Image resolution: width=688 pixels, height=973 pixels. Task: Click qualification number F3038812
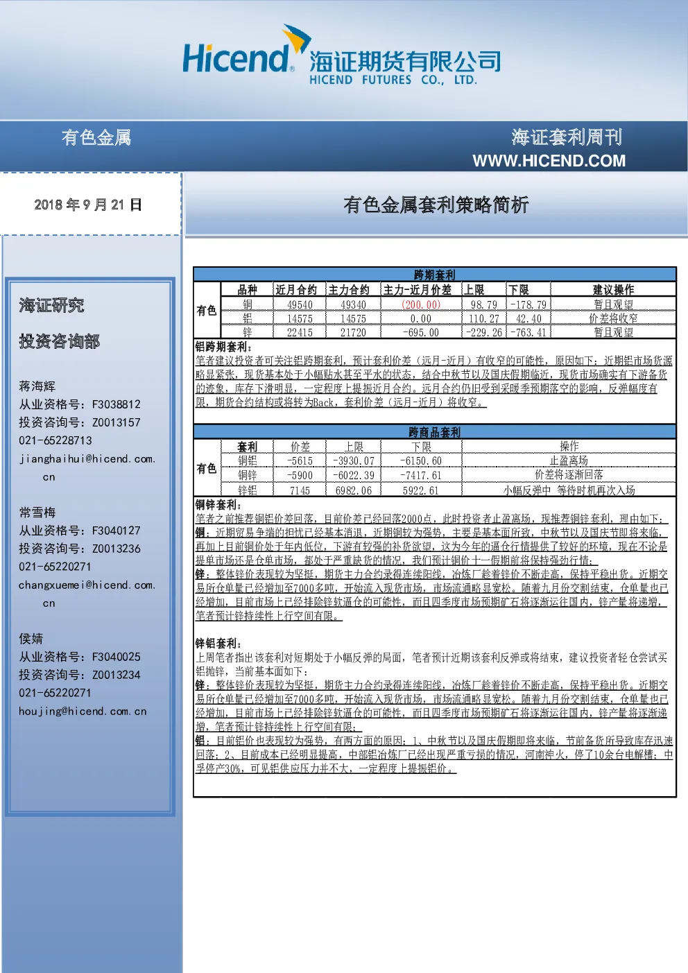pyautogui.click(x=116, y=404)
